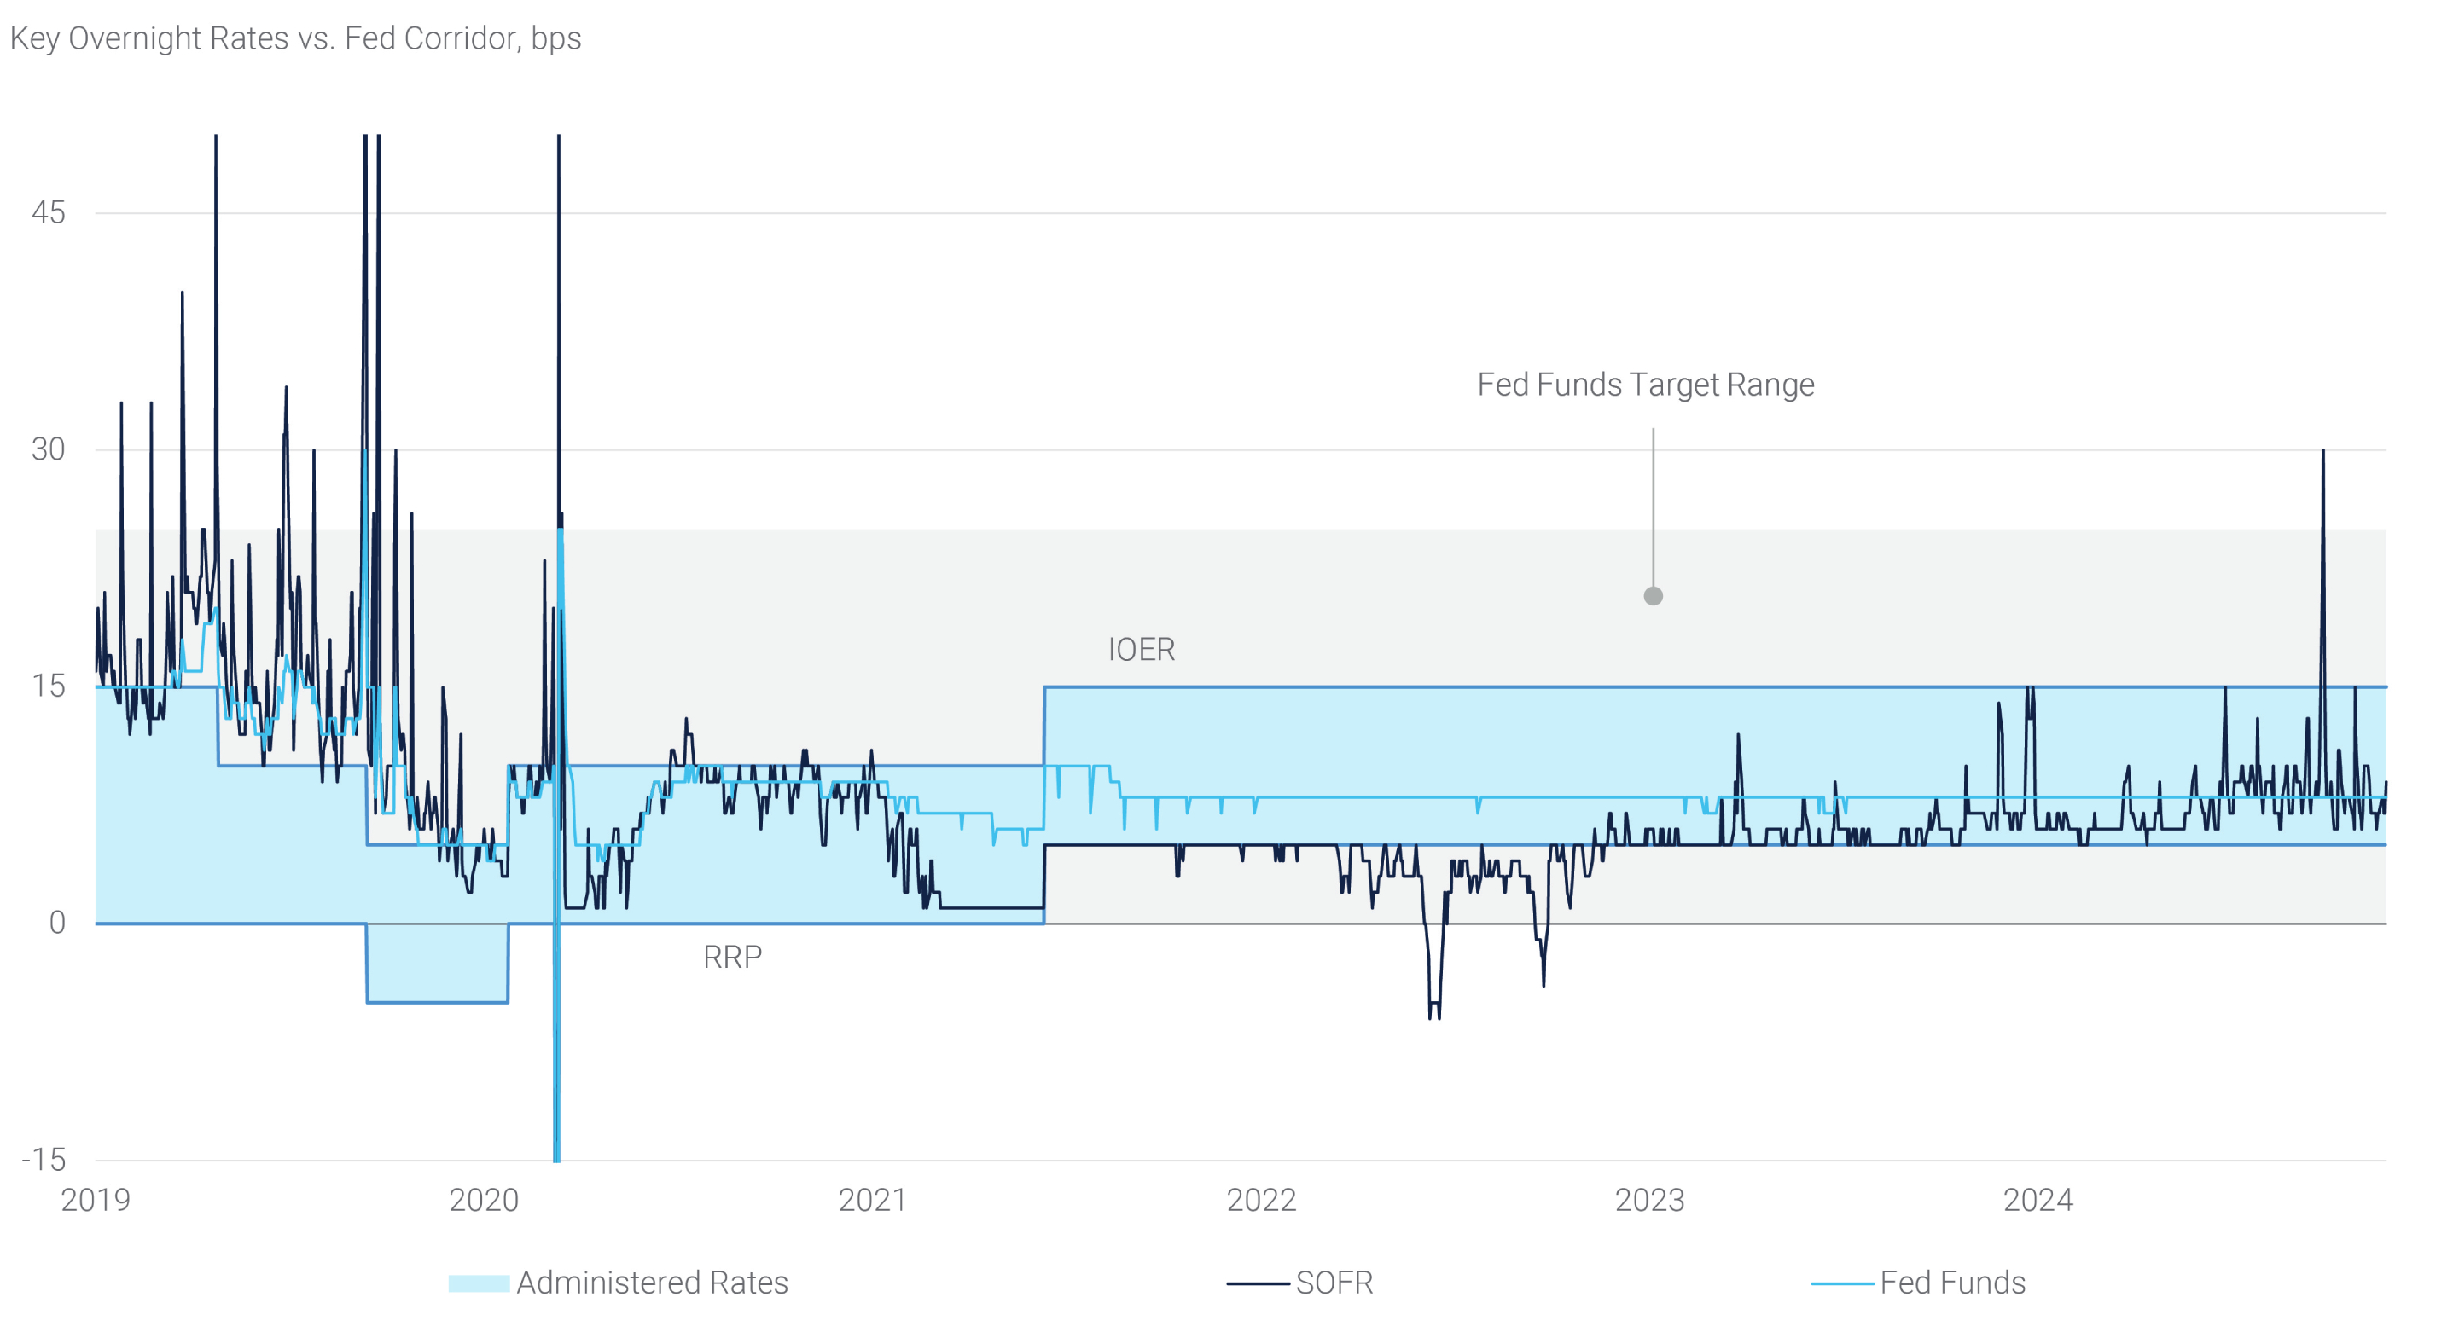The width and height of the screenshot is (2459, 1326).
Task: Click the 2024 x-axis label
Action: pos(2038,1200)
